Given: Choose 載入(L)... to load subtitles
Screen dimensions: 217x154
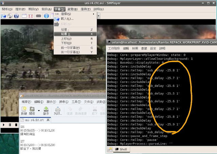Looking at the screenshot, I should (x=75, y=19).
